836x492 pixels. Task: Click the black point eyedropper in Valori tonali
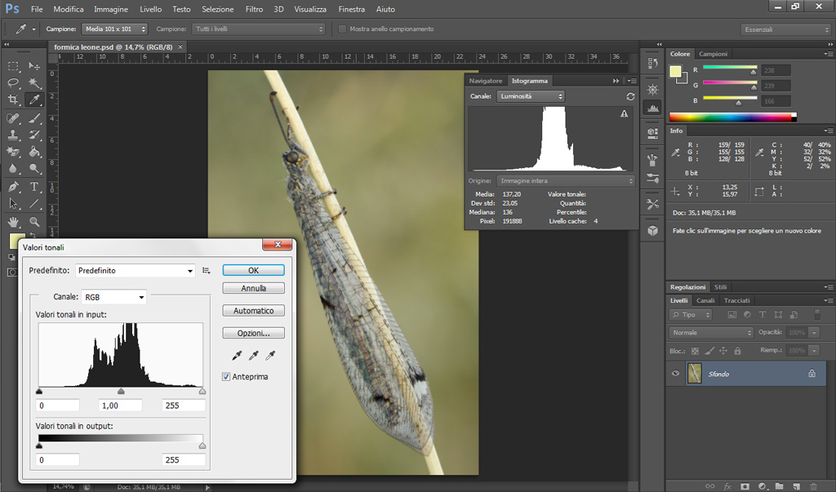[x=238, y=356]
